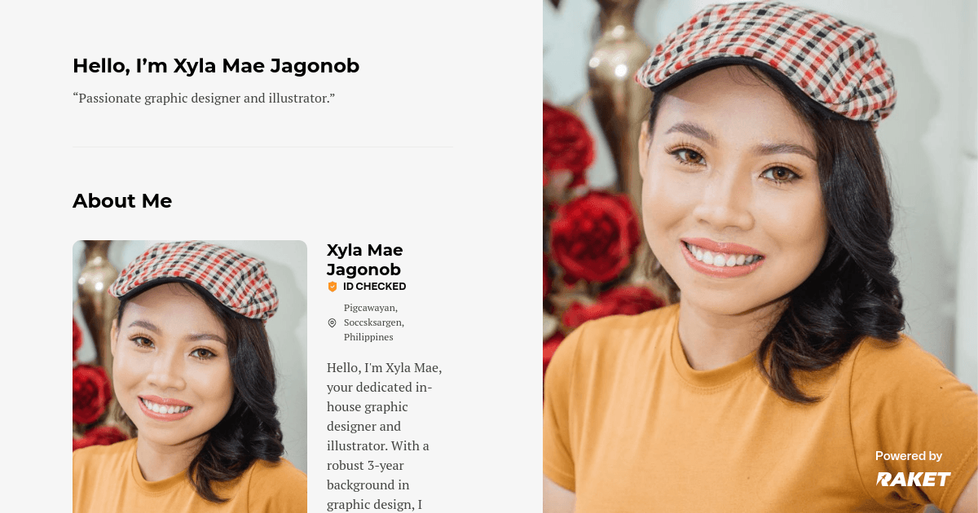This screenshot has width=978, height=513.
Task: Click the 'Hello, I'm Xyla Mae Jagonob' heading
Action: [216, 66]
